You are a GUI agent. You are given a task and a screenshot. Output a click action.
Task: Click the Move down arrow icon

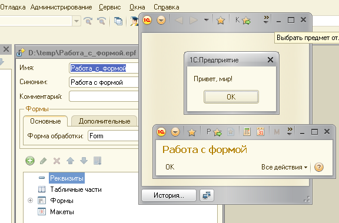coord(84,161)
